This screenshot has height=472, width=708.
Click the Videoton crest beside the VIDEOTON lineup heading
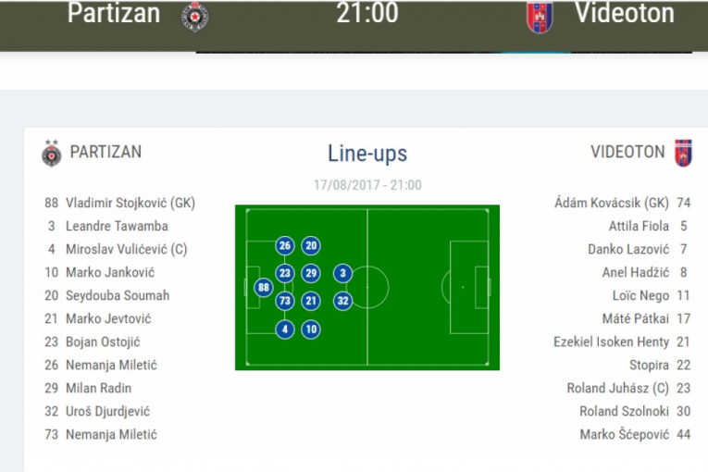click(683, 153)
